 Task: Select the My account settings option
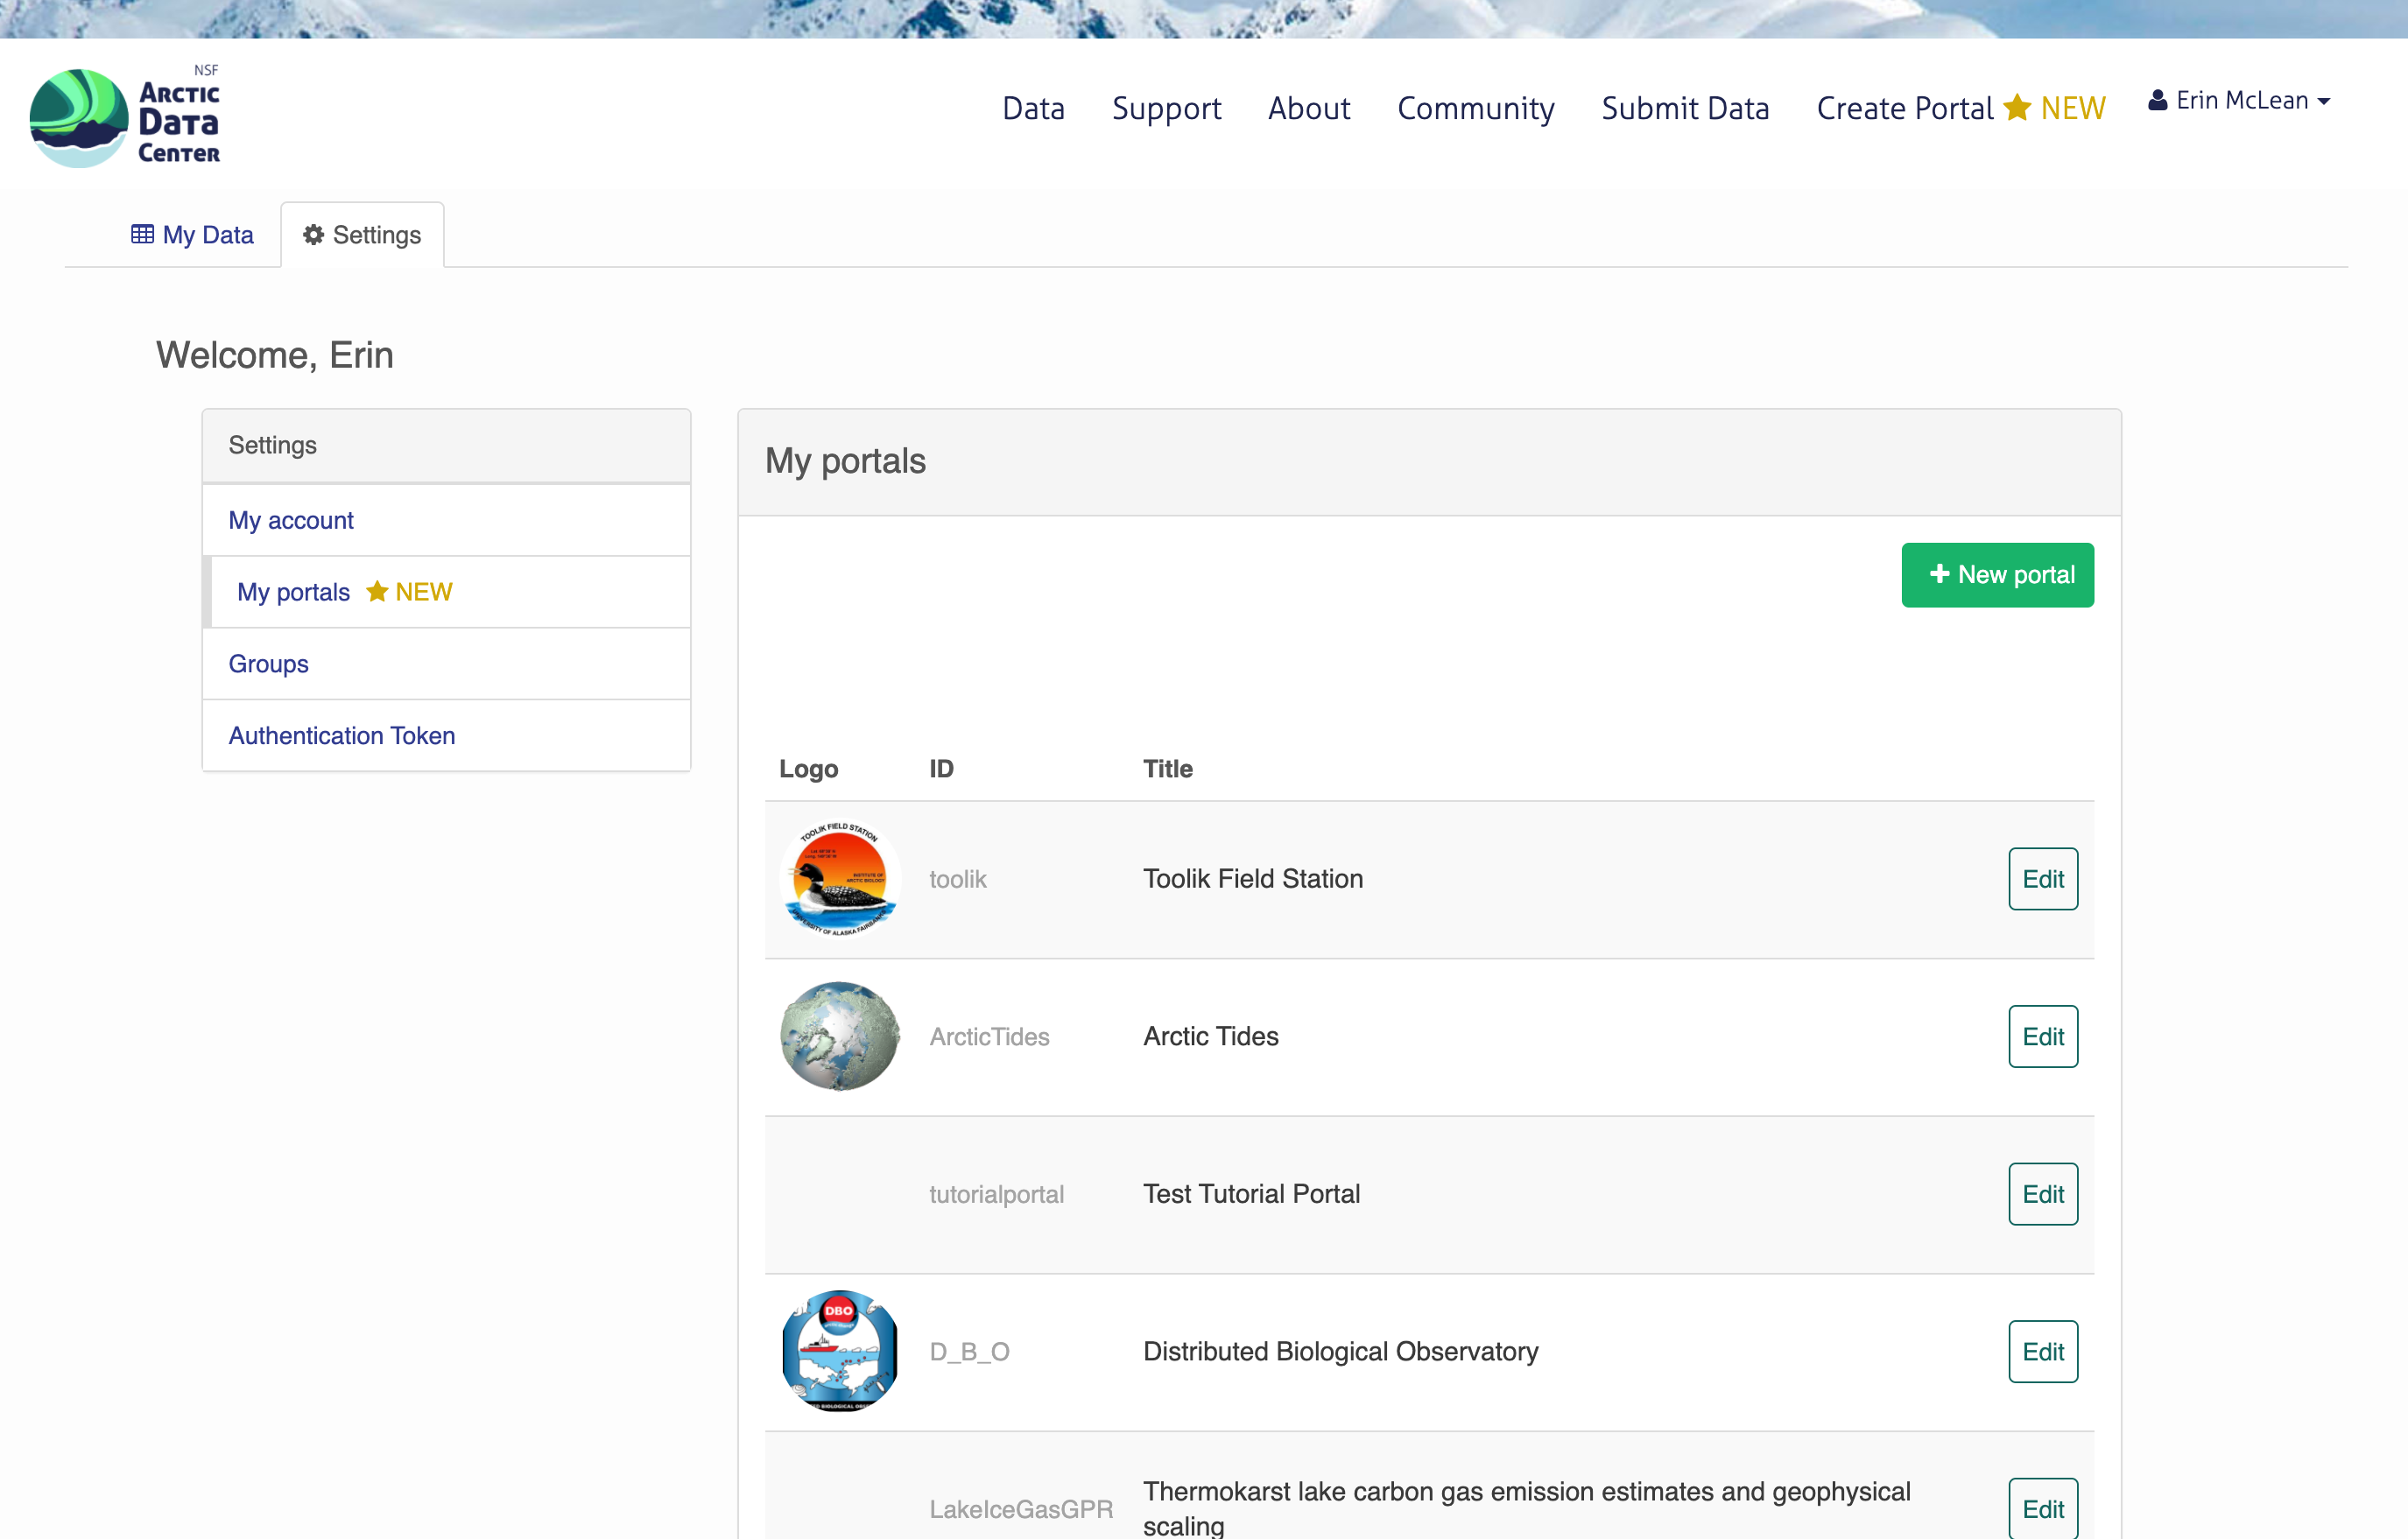(292, 519)
